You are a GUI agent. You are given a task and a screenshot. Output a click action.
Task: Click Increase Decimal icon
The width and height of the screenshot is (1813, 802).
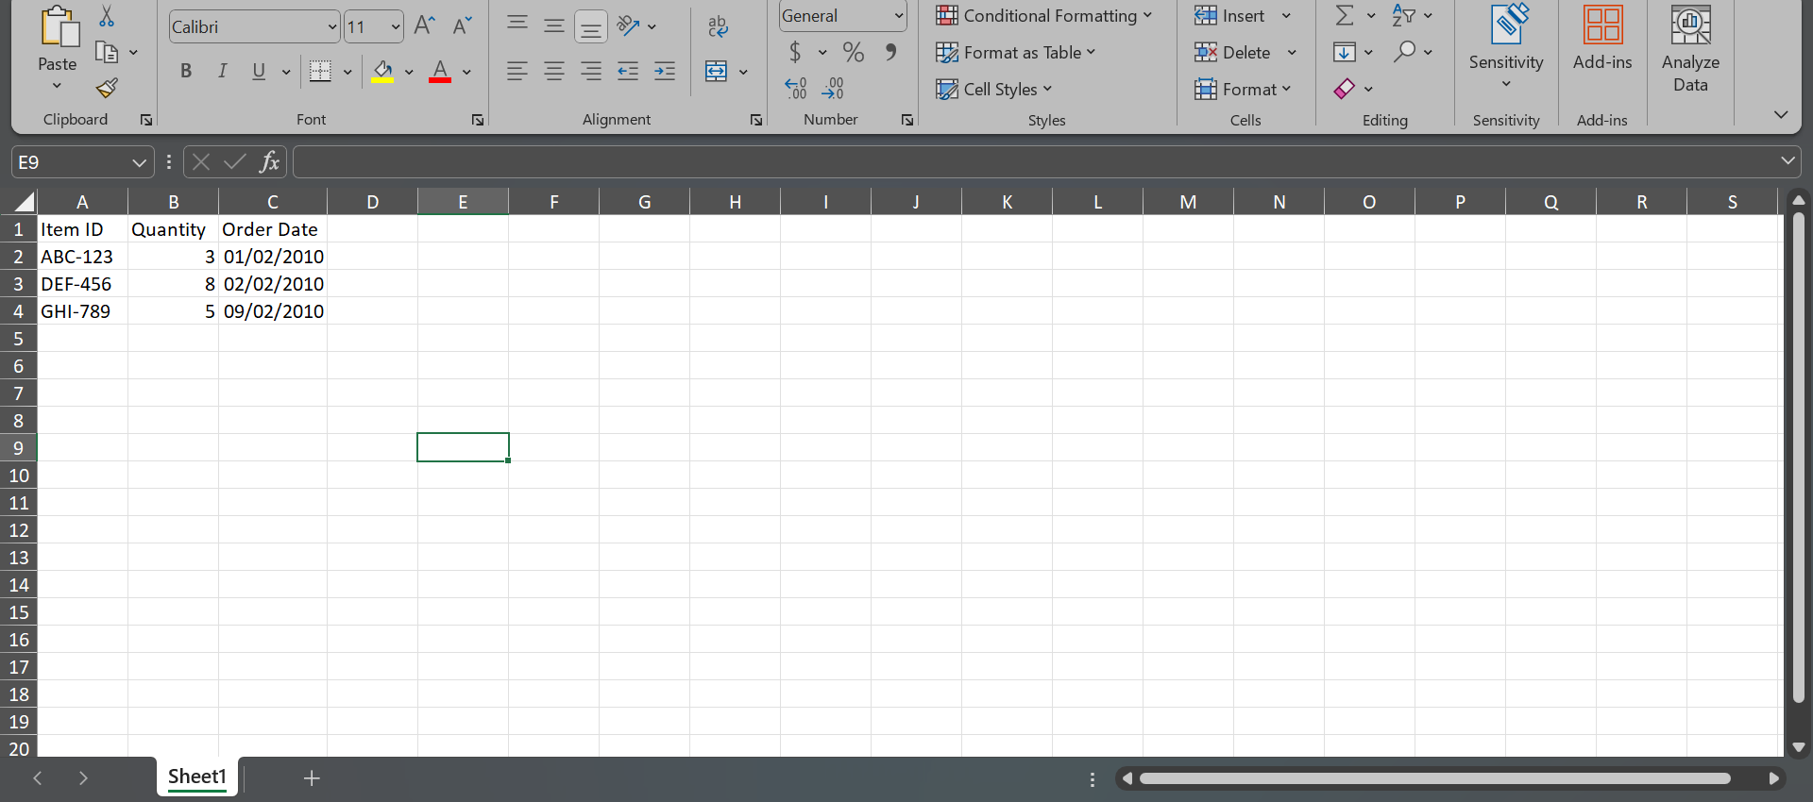[x=796, y=89]
